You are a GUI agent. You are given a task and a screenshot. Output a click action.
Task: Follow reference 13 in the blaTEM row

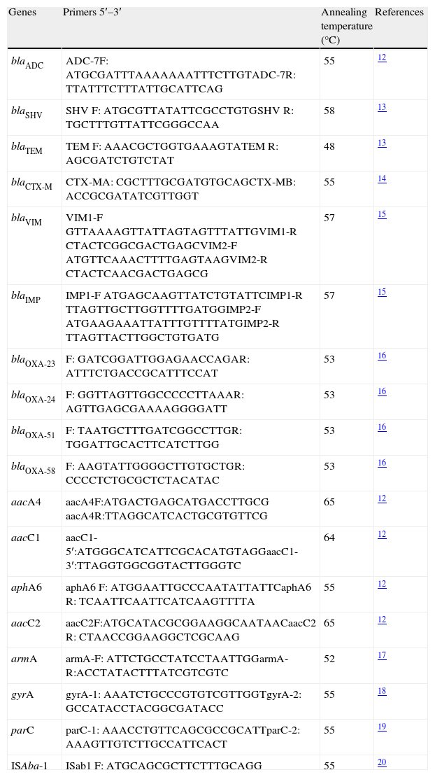click(x=382, y=143)
